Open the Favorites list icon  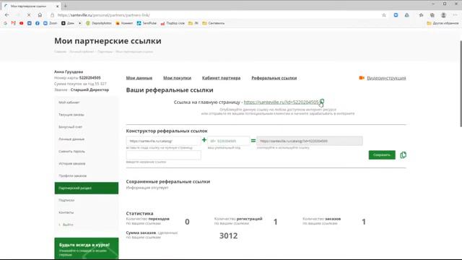pos(421,15)
